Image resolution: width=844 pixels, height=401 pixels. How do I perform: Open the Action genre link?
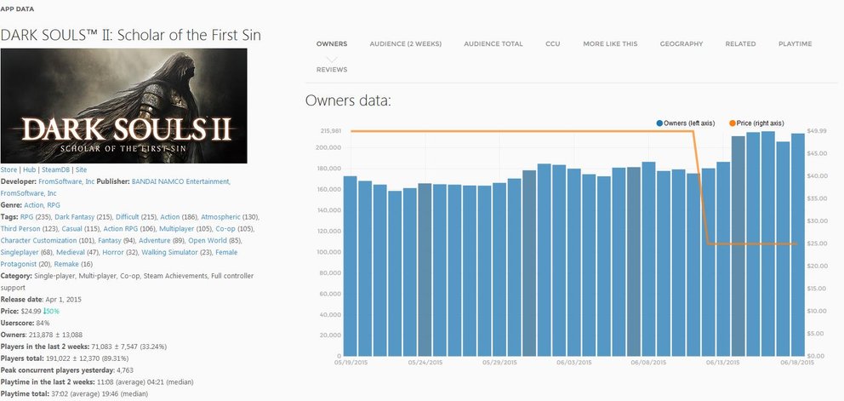[x=33, y=205]
